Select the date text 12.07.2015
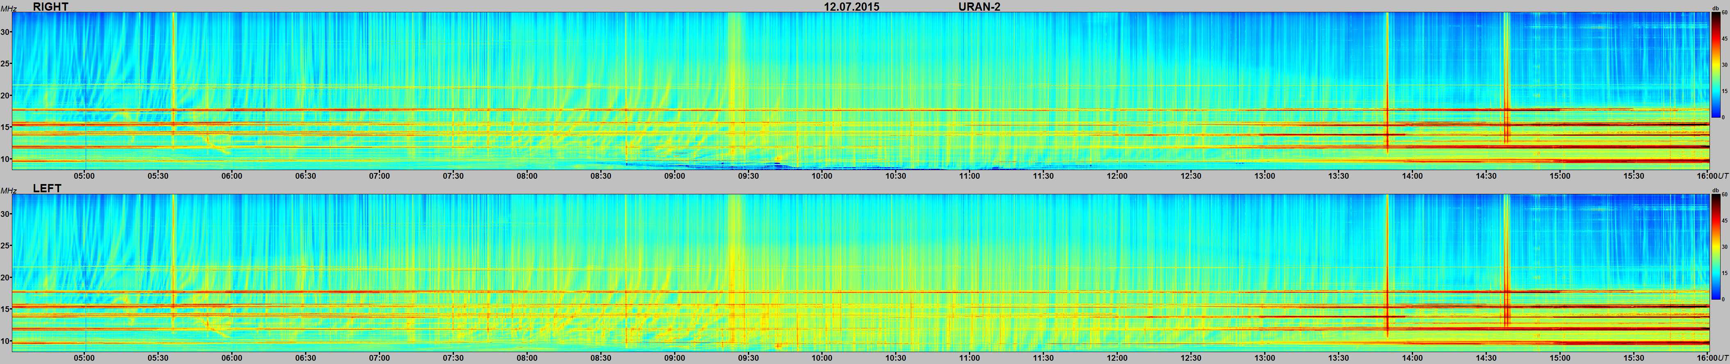 852,7
